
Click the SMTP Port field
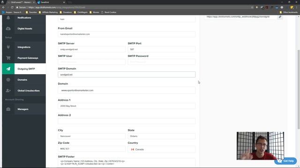click(161, 49)
